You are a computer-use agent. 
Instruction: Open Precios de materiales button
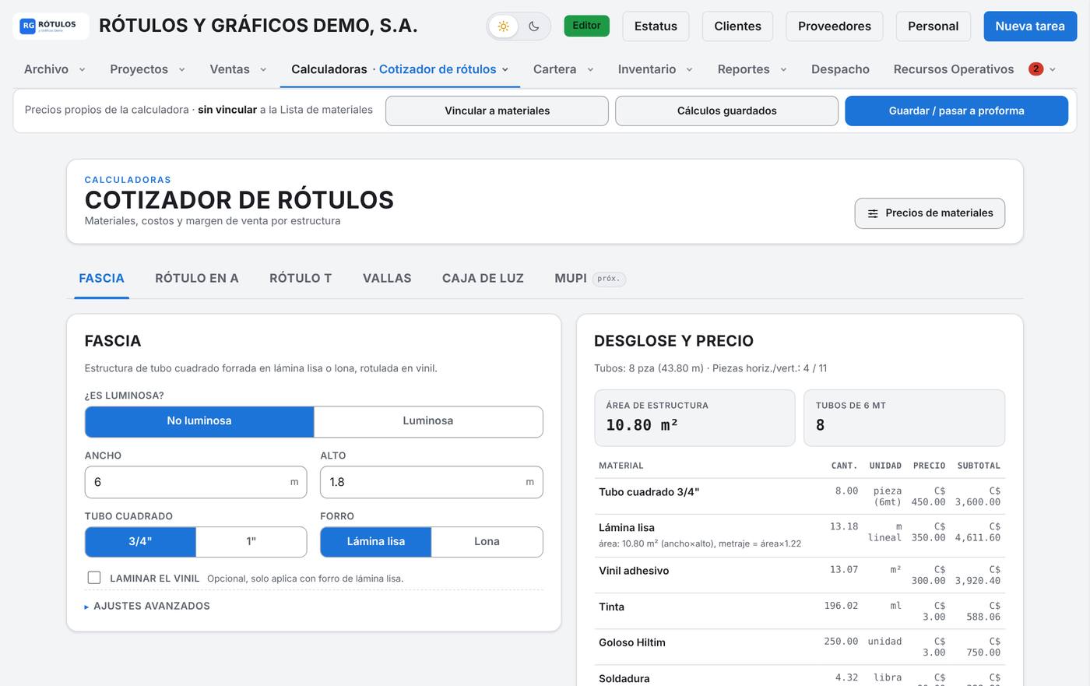tap(930, 213)
